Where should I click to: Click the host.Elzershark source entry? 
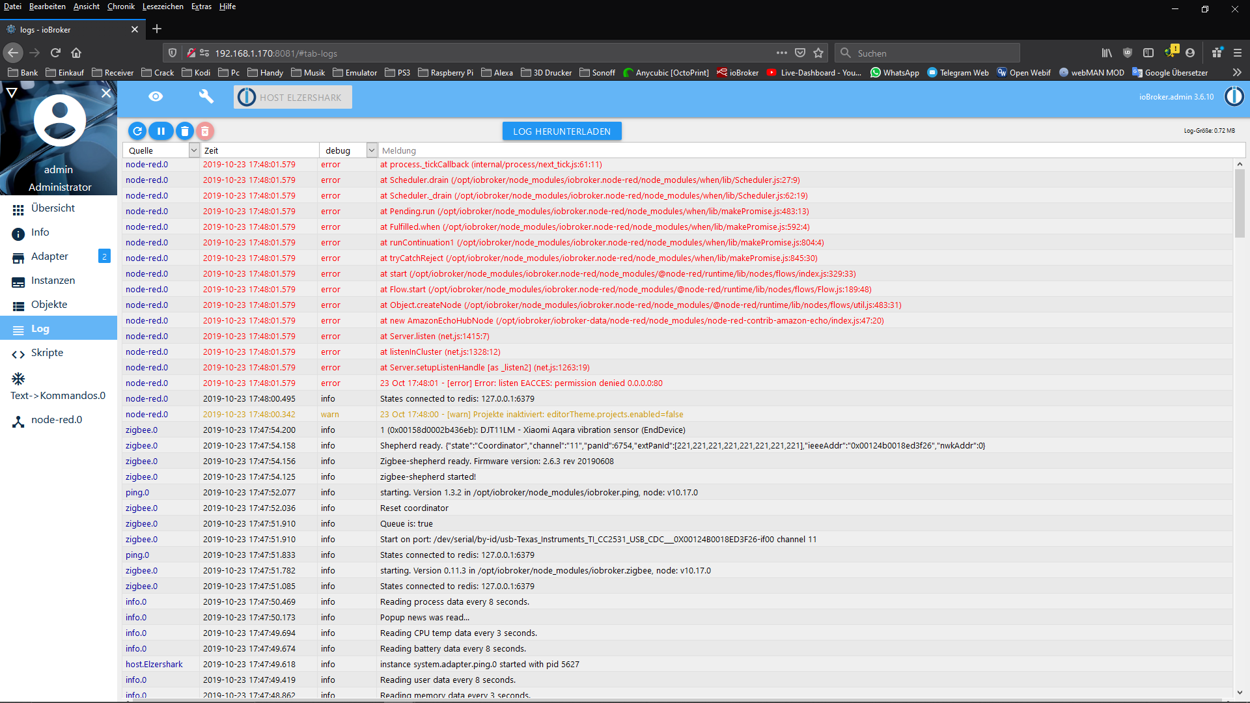click(154, 664)
